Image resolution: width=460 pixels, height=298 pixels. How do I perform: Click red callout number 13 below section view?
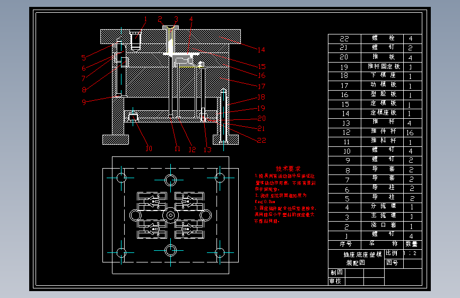pos(207,150)
